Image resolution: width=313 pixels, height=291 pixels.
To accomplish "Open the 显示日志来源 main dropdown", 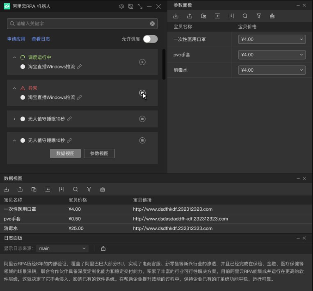I will [x=62, y=248].
